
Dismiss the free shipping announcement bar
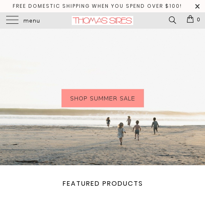pyautogui.click(x=197, y=6)
